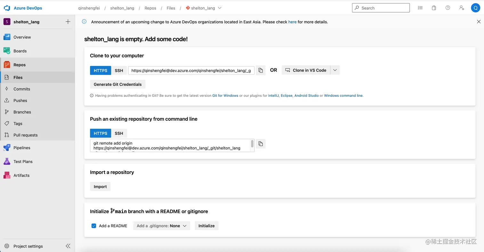Image resolution: width=484 pixels, height=252 pixels.
Task: Open Pull requests in sidebar
Action: click(x=37, y=135)
